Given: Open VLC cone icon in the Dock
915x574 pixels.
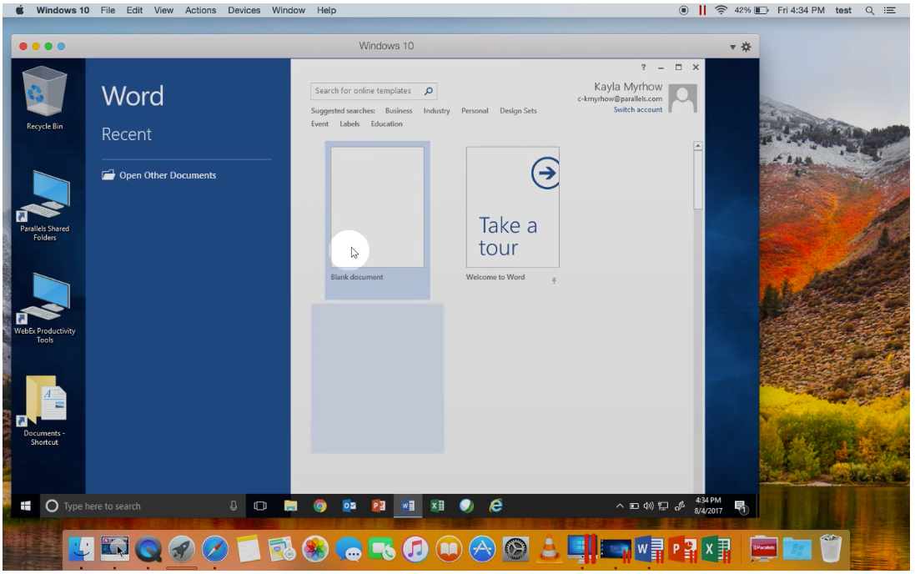Looking at the screenshot, I should tap(549, 549).
